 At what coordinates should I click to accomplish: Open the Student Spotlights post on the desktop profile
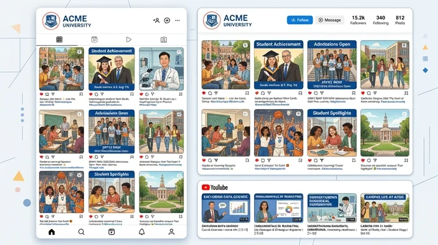[332, 133]
